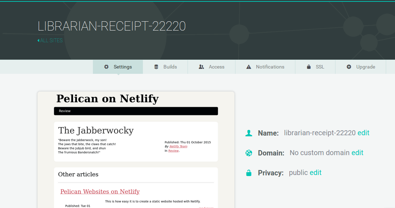Click the Domain: label
The height and width of the screenshot is (208, 395).
pos(271,153)
